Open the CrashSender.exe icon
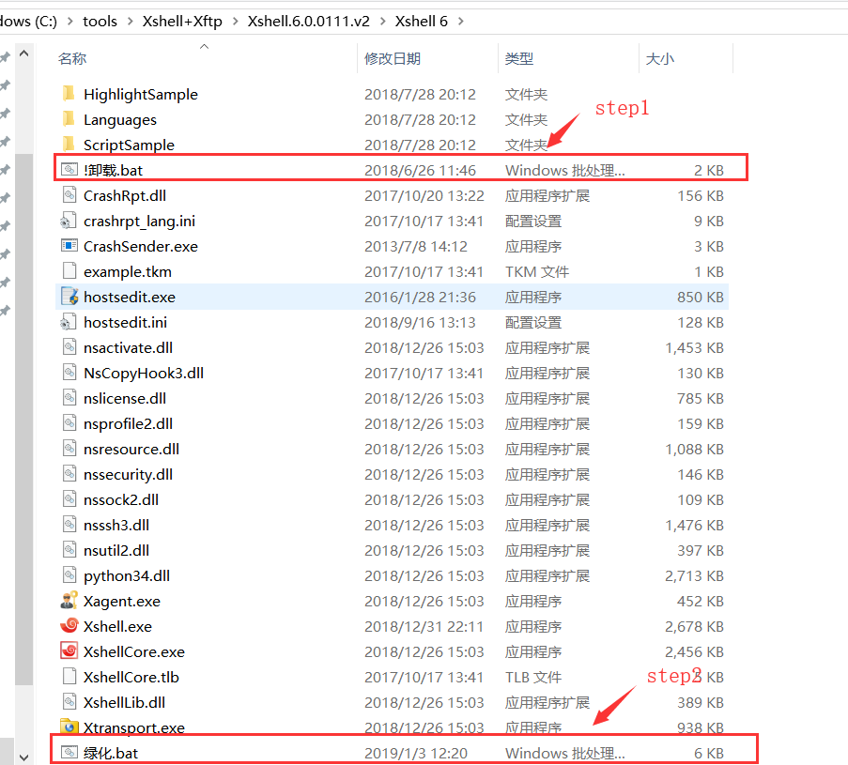The height and width of the screenshot is (765, 848). [69, 246]
